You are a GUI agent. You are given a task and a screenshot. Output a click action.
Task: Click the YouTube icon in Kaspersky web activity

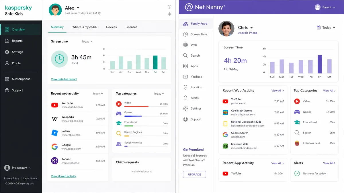tap(54, 105)
